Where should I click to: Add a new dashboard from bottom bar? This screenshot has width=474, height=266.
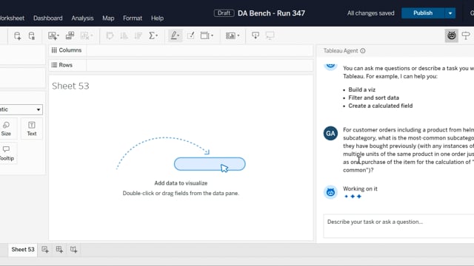(59, 250)
